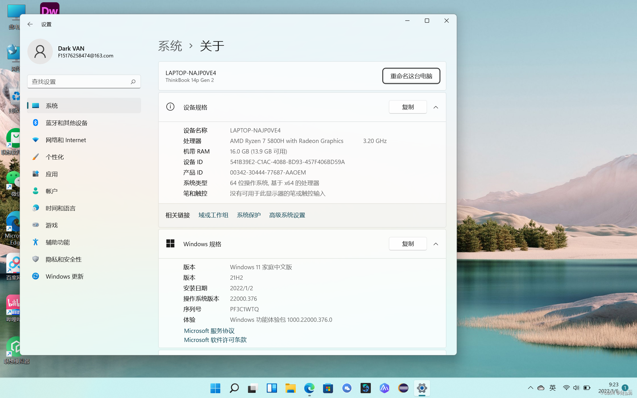Open 网络和 Internet settings
Image resolution: width=637 pixels, height=398 pixels.
pos(84,140)
